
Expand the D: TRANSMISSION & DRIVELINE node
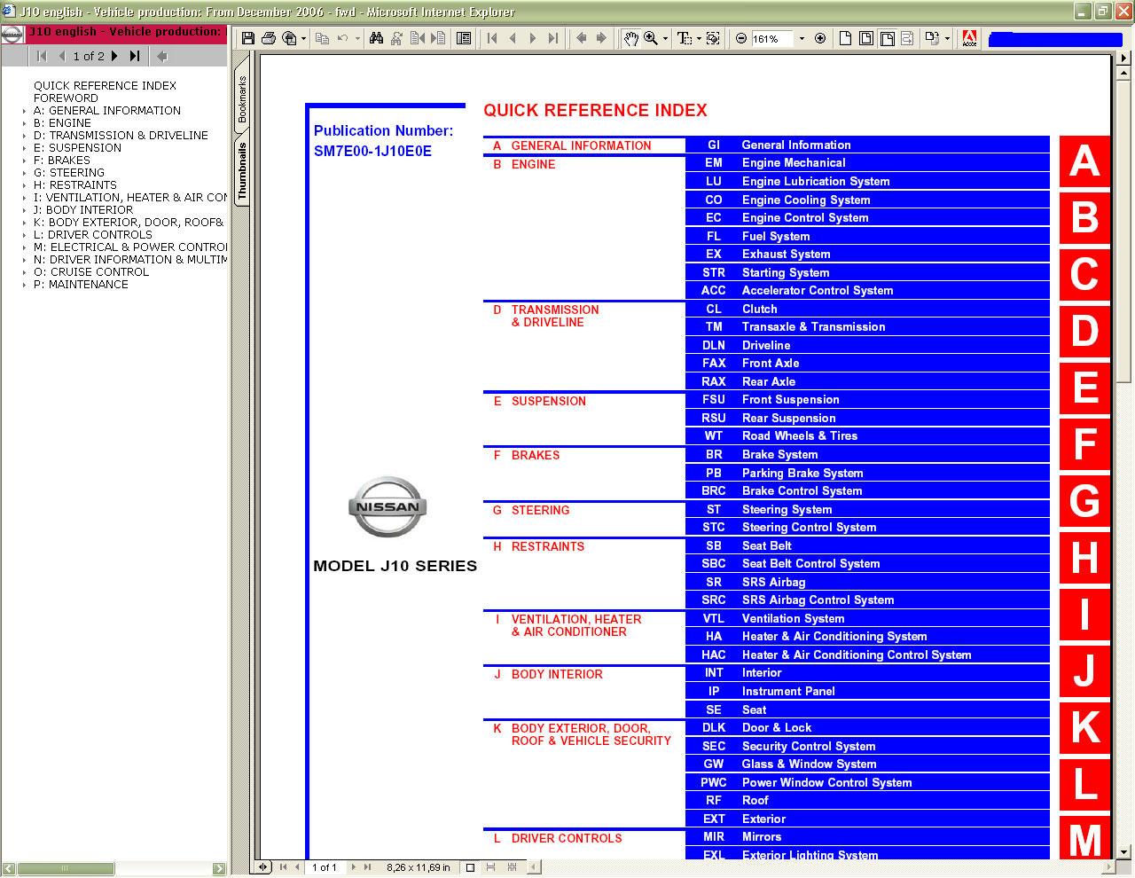pos(24,136)
